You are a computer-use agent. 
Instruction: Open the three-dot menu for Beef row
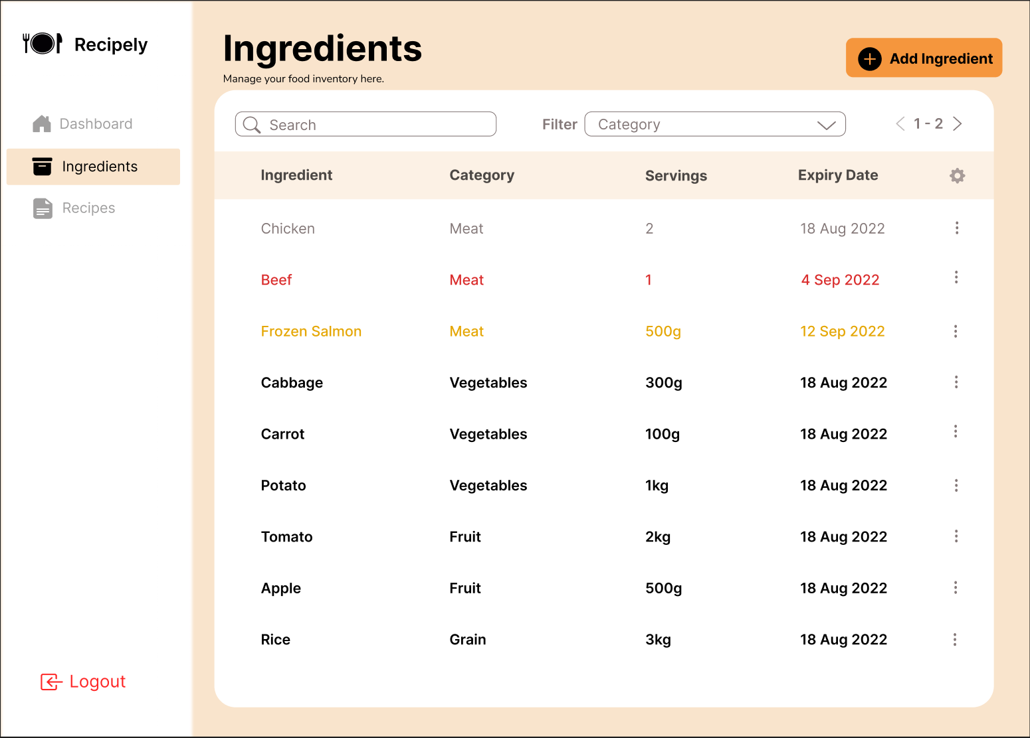(x=956, y=277)
